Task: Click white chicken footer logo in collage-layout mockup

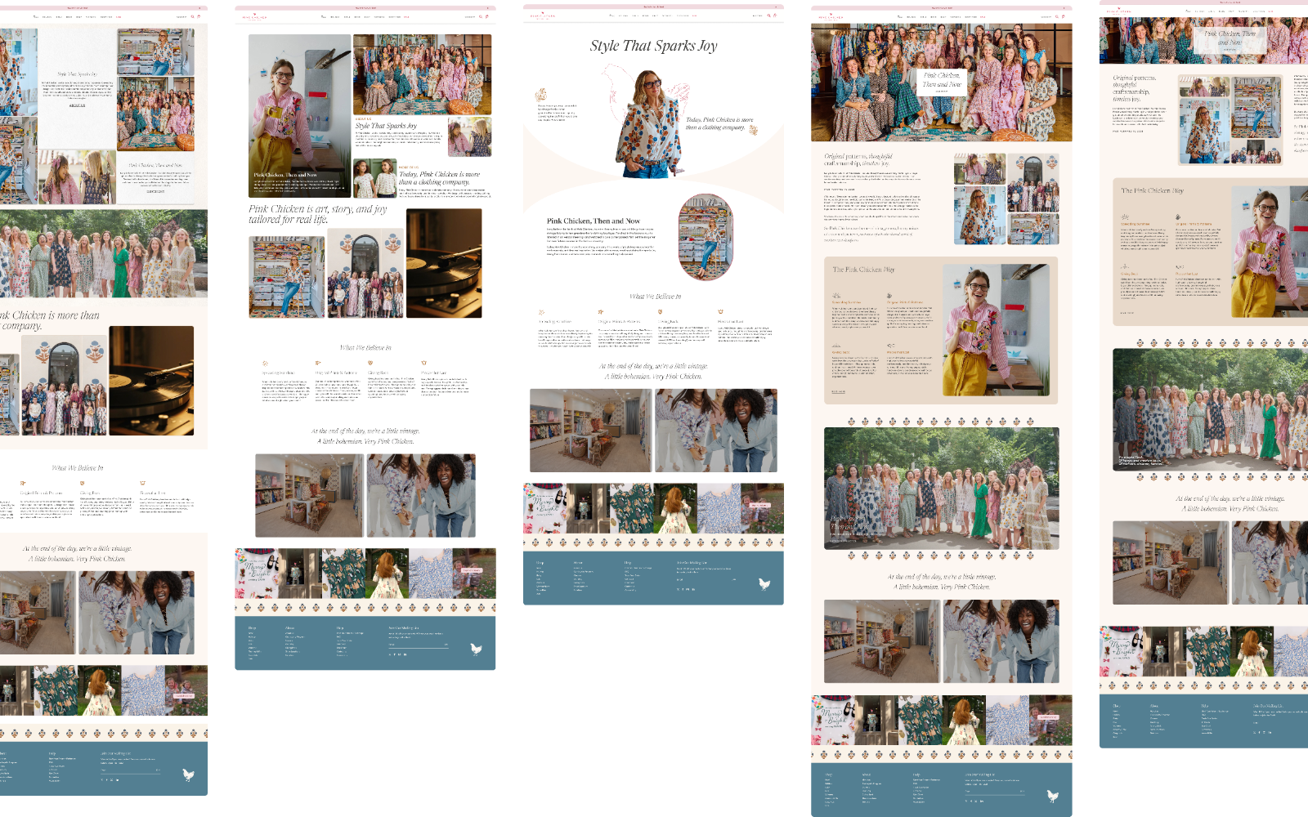Action: point(476,649)
